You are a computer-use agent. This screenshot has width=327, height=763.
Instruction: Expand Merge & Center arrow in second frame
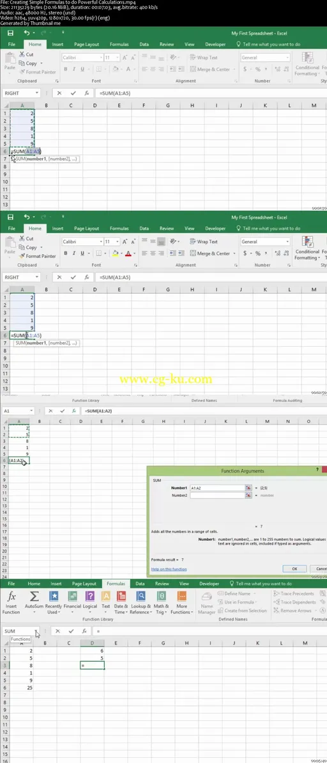tap(235, 253)
